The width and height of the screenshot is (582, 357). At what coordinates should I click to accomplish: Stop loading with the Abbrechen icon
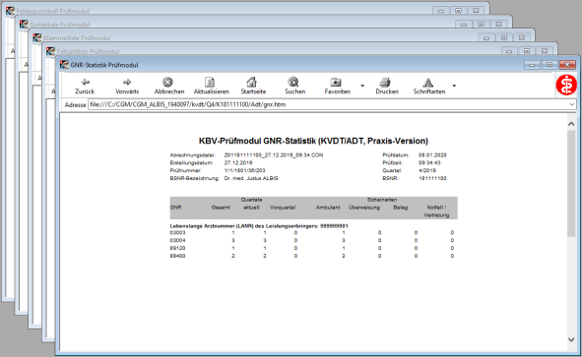click(x=168, y=86)
